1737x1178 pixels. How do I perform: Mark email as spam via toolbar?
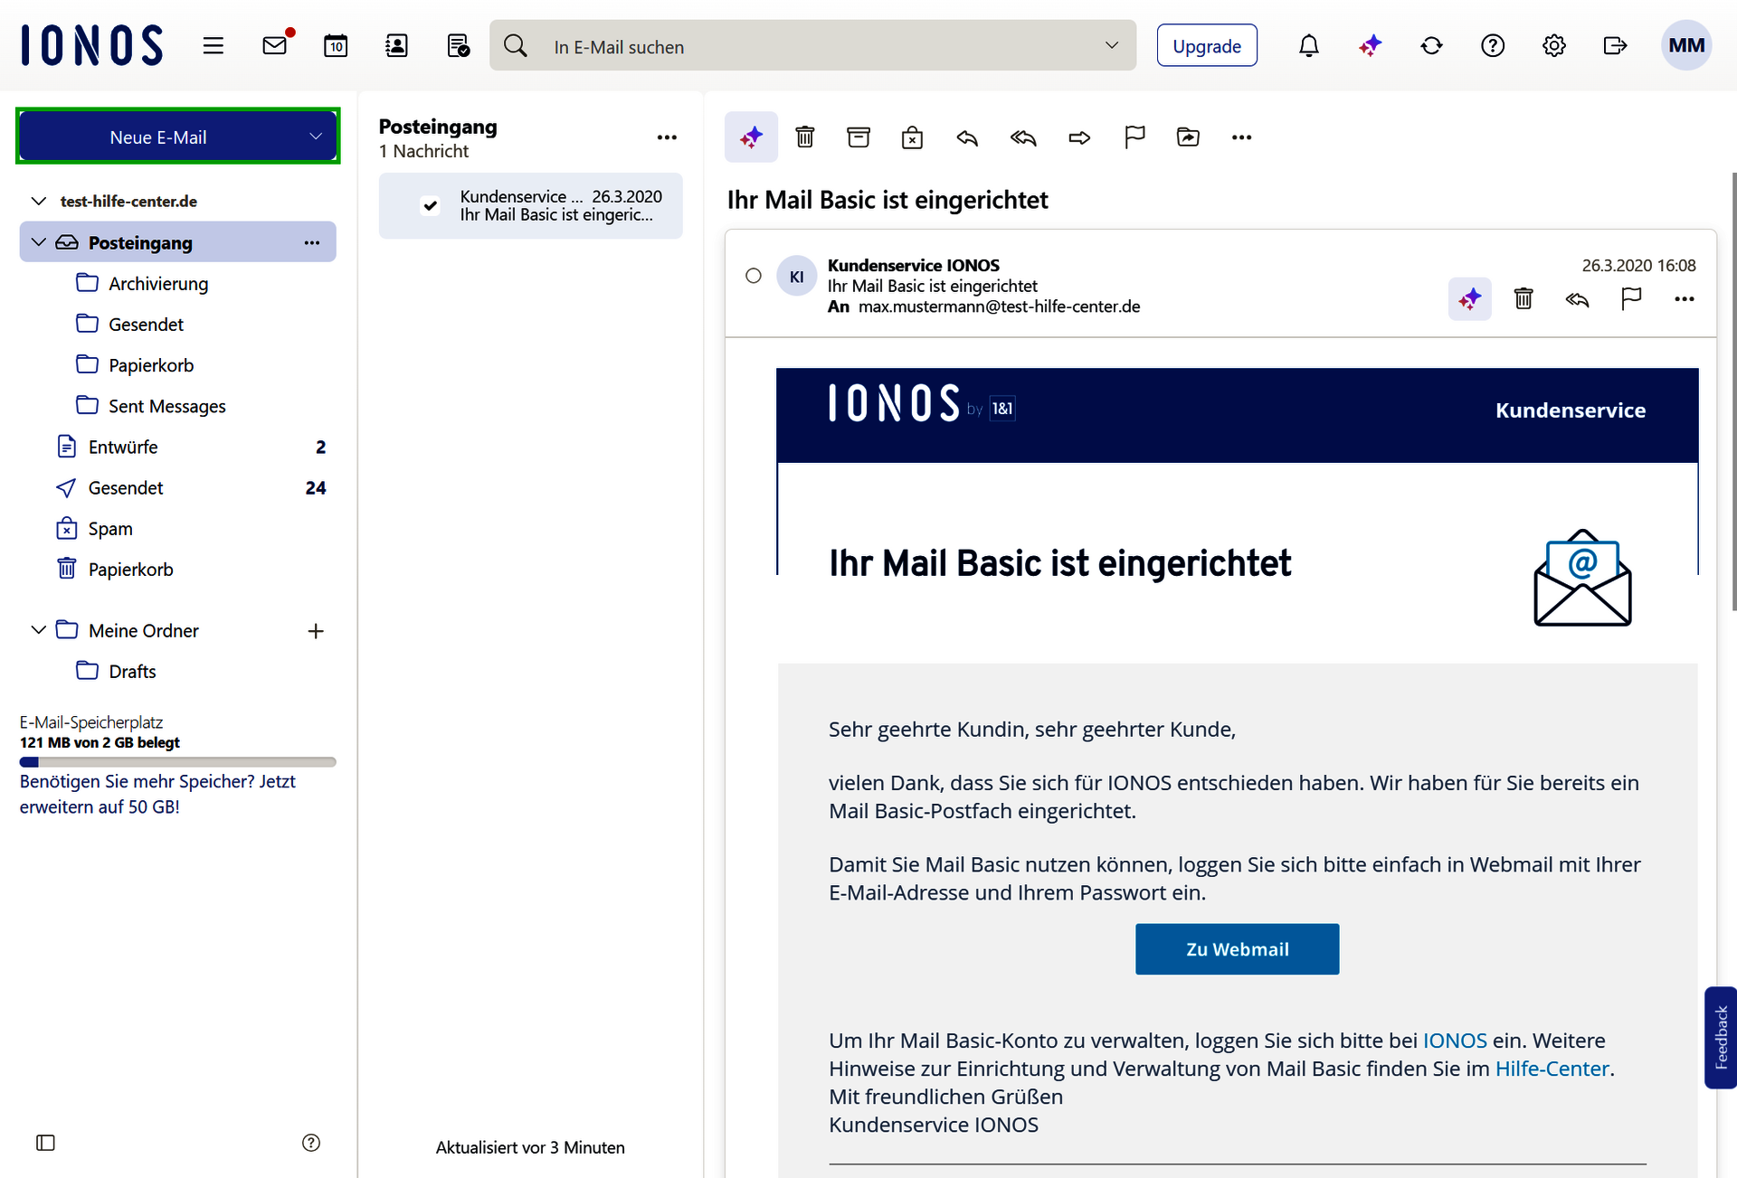click(x=912, y=137)
